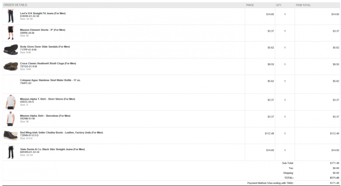Select the Levi's jeans price $14.05 in Price column
341x186 pixels.
(270, 14)
